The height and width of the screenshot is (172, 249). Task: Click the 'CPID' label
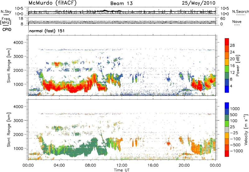7,29
